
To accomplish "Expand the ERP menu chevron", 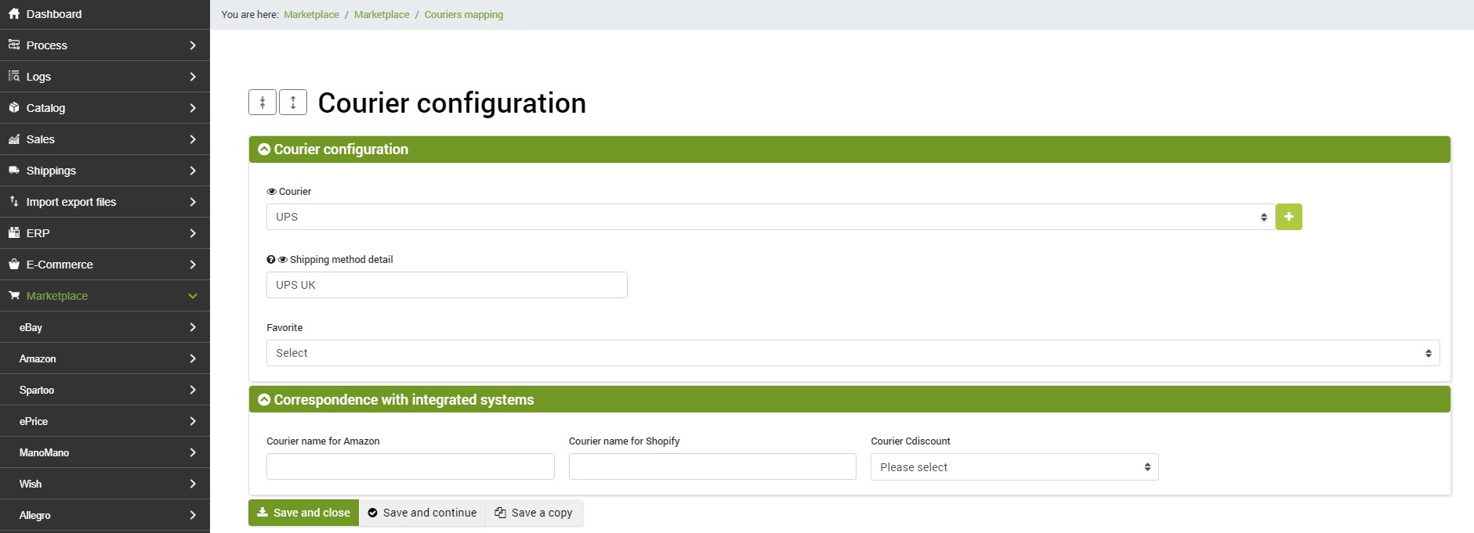I will click(x=193, y=233).
